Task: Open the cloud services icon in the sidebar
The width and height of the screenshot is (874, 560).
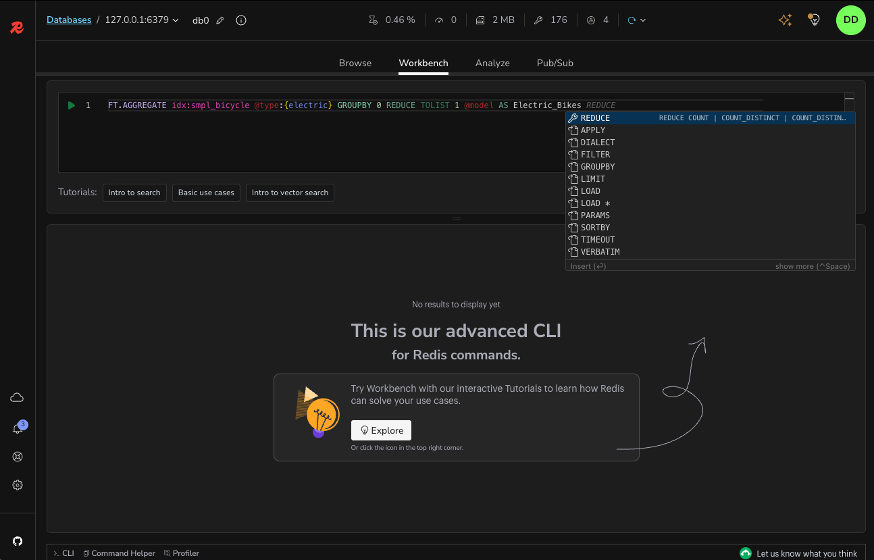Action: [17, 397]
